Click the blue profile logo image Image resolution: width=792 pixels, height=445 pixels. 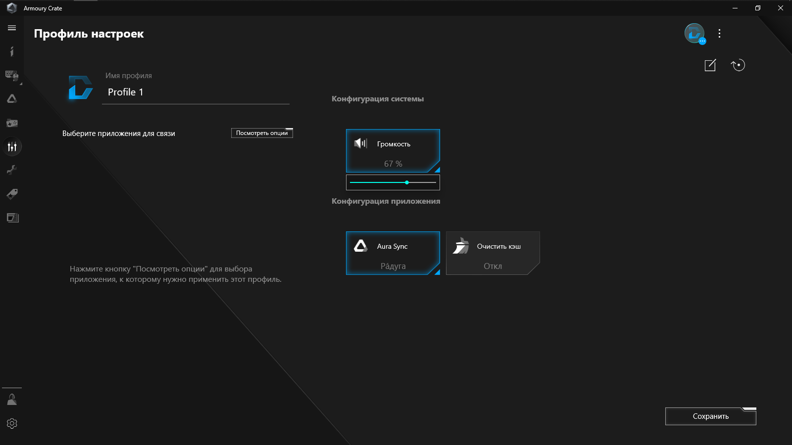tap(80, 88)
